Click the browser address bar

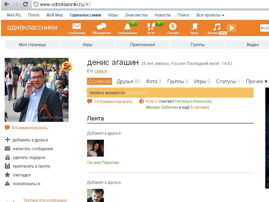point(151,4)
